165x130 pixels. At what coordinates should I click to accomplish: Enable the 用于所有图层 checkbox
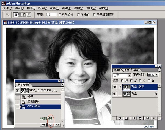94,15
